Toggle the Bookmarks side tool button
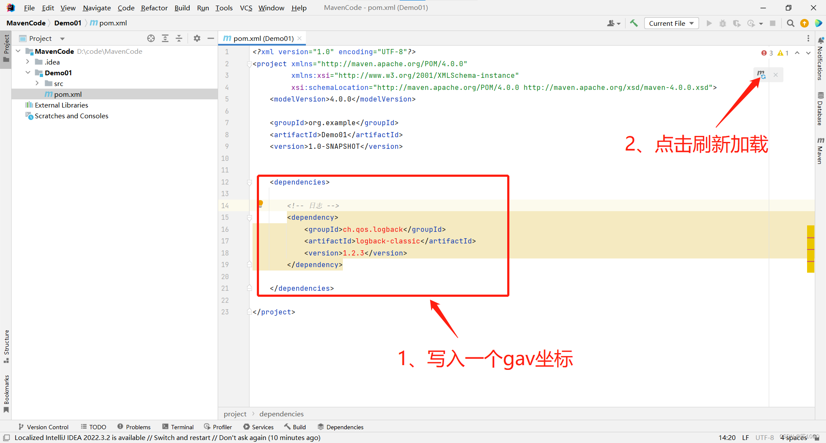The height and width of the screenshot is (443, 826). point(6,394)
